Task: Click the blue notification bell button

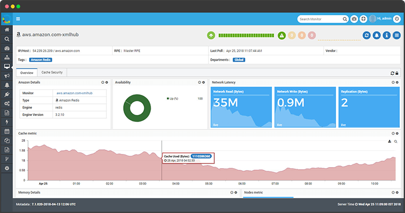Action: pyautogui.click(x=377, y=35)
